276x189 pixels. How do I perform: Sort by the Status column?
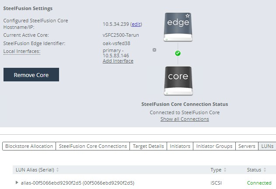coord(256,170)
